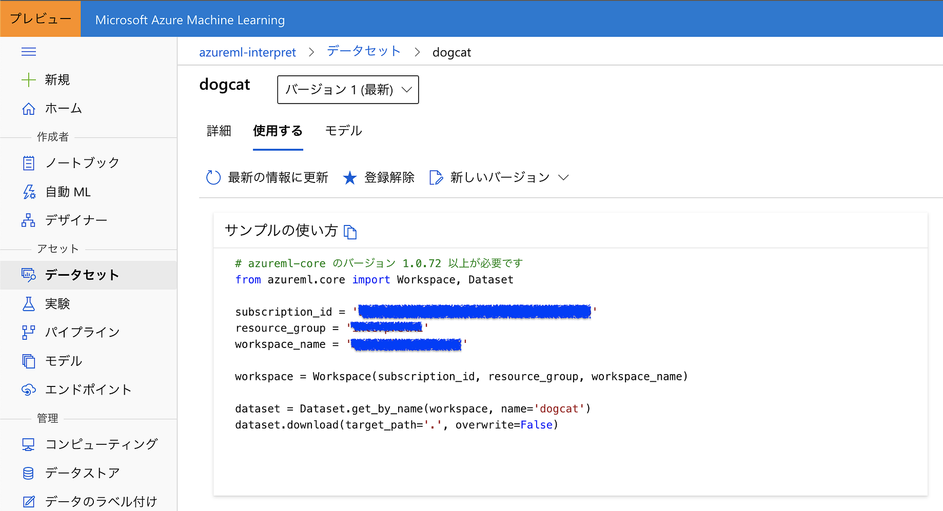Click the Dataset.get_by_name code line
This screenshot has width=943, height=511.
[413, 409]
